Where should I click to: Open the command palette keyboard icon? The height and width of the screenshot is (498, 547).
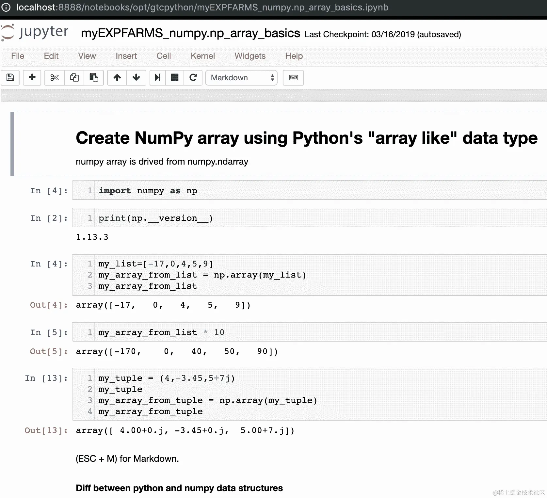click(293, 78)
